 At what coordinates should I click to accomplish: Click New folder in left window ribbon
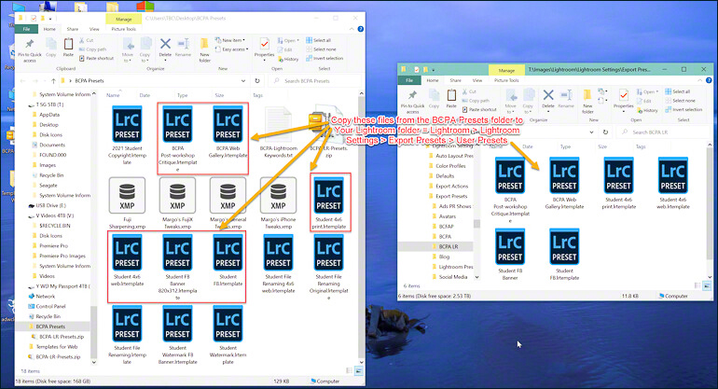pos(205,50)
